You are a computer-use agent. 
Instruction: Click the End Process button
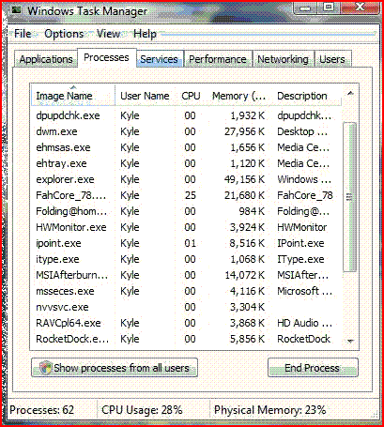tap(313, 368)
